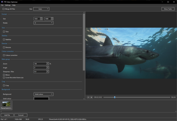This screenshot has height=121, width=177.
Task: Expand the Rotate dropdown
Action: pos(43,23)
